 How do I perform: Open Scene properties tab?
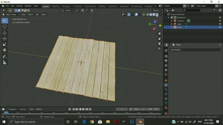[166, 70]
